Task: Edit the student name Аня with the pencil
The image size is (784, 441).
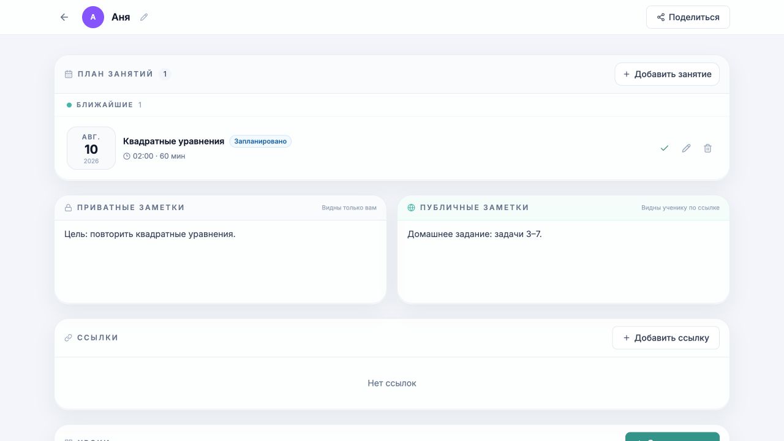Action: [144, 17]
